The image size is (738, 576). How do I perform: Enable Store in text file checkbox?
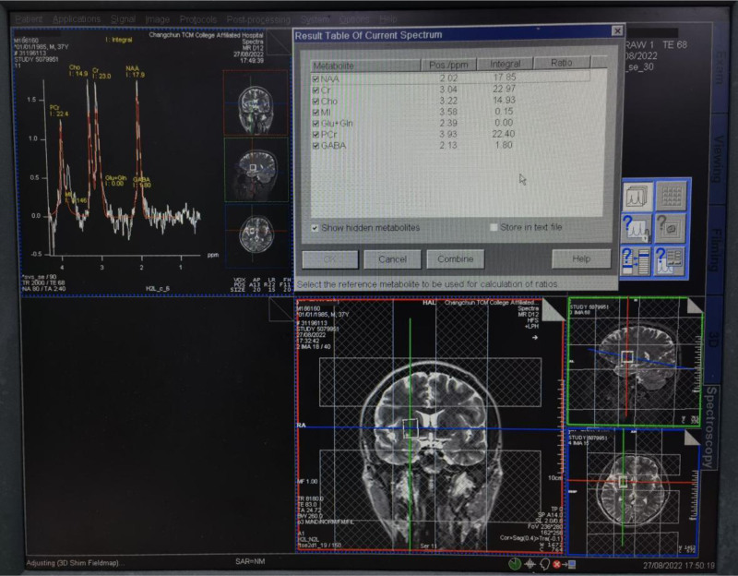(x=494, y=227)
